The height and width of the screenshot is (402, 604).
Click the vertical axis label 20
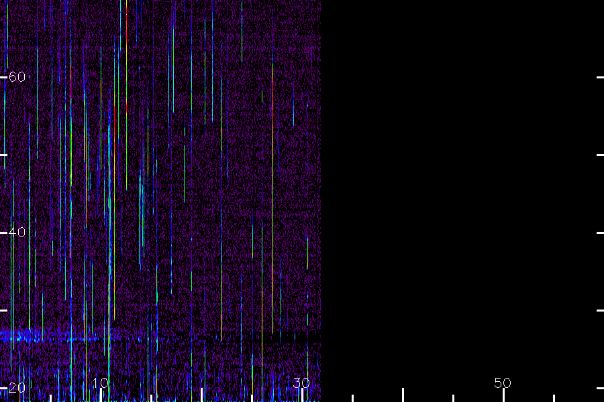click(x=17, y=388)
